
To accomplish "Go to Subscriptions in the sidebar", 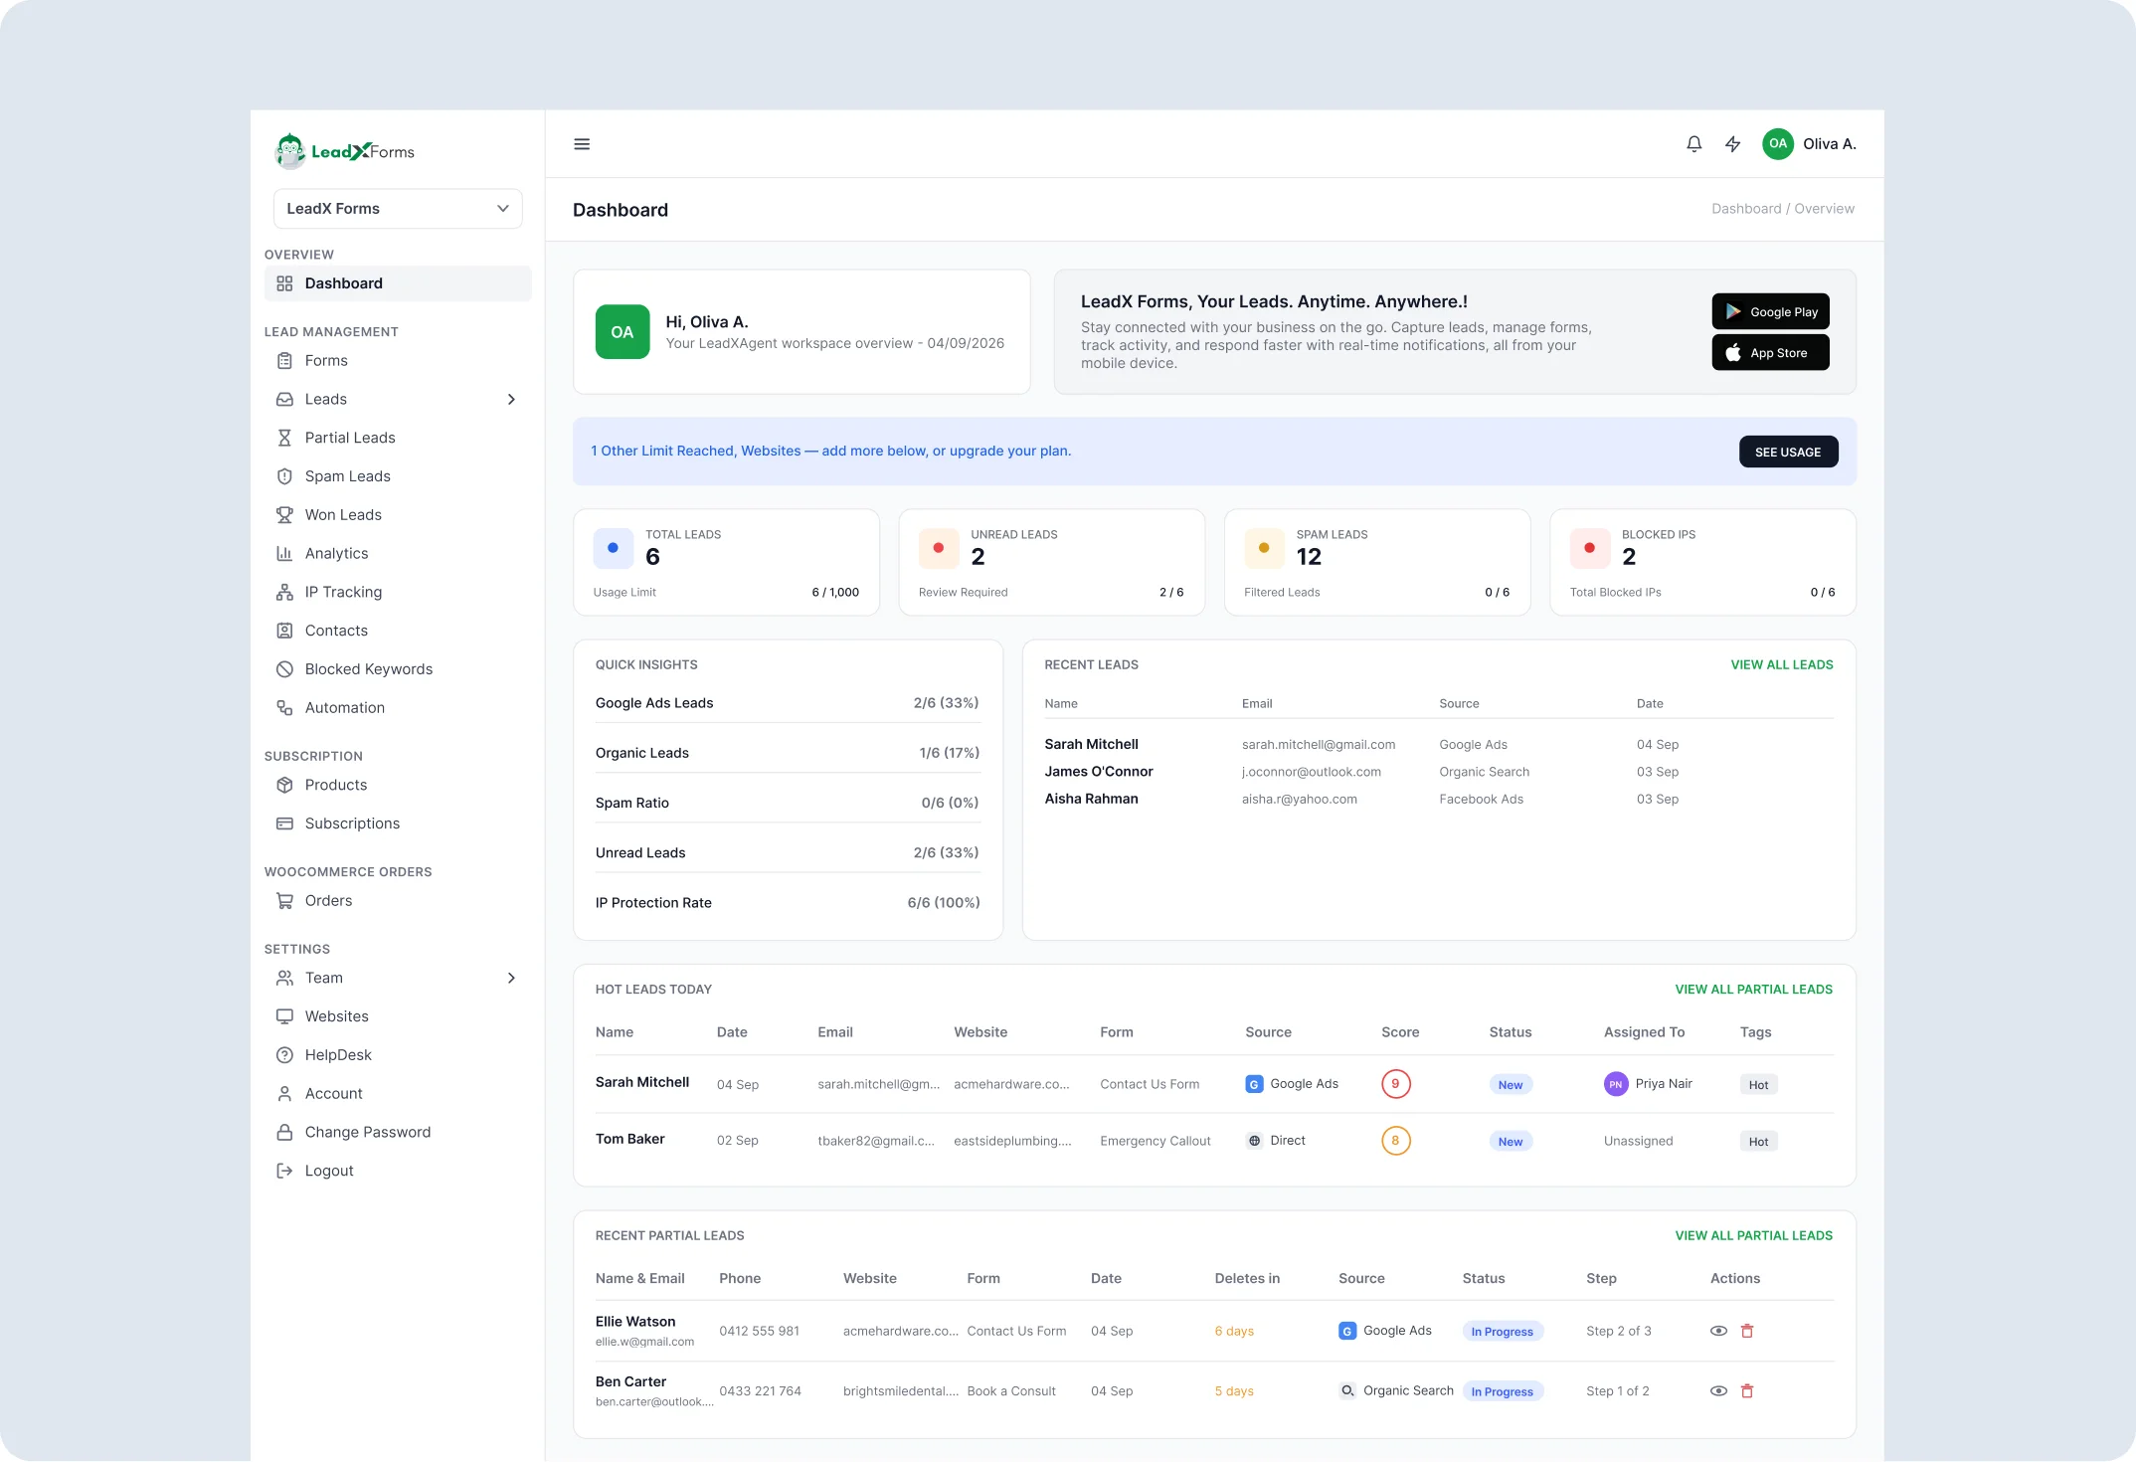I will coord(398,823).
